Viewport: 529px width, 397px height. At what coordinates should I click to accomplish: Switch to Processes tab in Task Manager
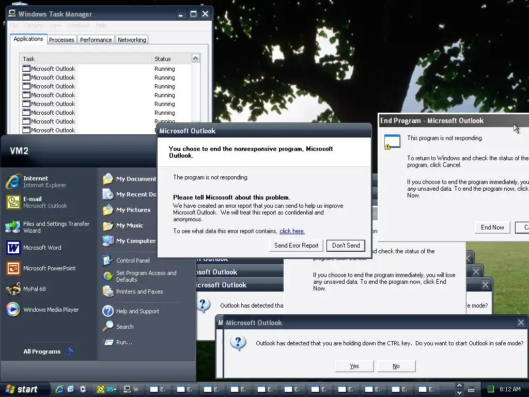tap(61, 40)
